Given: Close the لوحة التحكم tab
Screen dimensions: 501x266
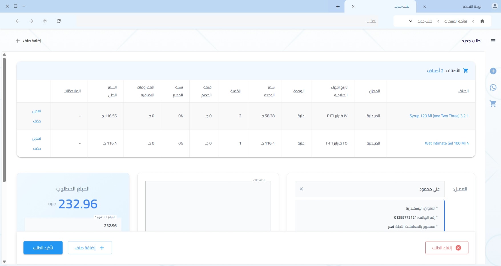Looking at the screenshot, I should [425, 7].
